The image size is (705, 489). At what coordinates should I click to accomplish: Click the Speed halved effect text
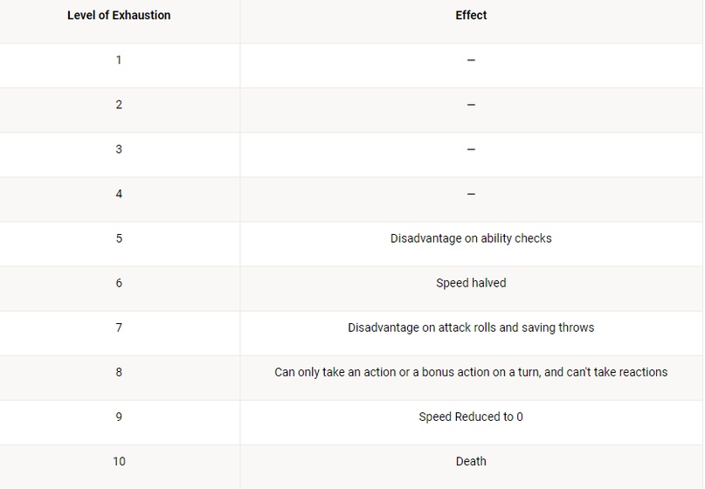[x=471, y=283]
